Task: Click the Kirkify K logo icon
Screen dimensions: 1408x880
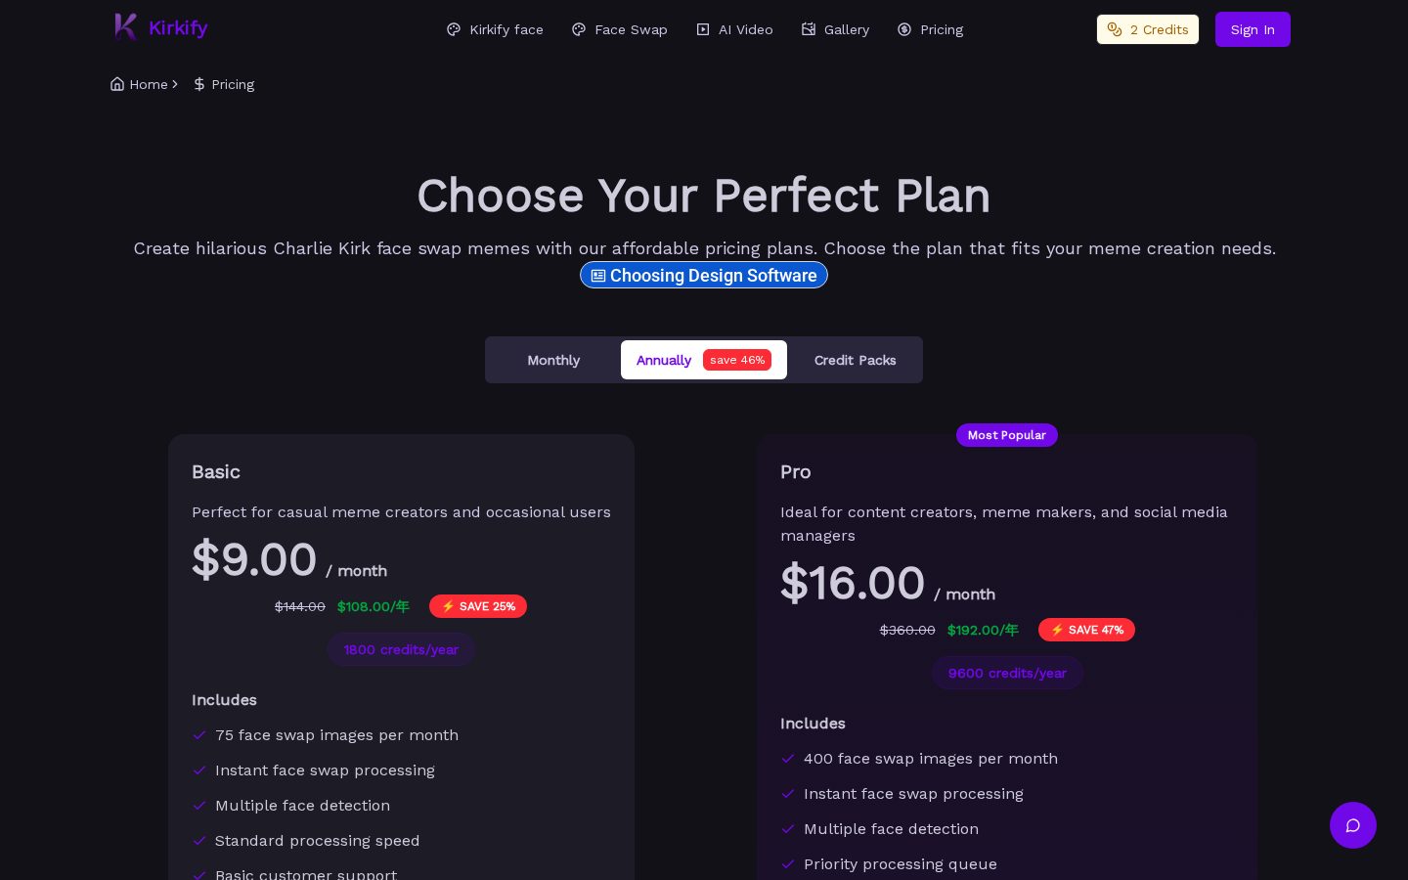Action: pos(125,27)
